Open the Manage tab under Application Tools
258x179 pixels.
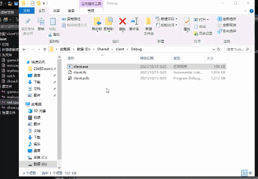click(x=91, y=11)
